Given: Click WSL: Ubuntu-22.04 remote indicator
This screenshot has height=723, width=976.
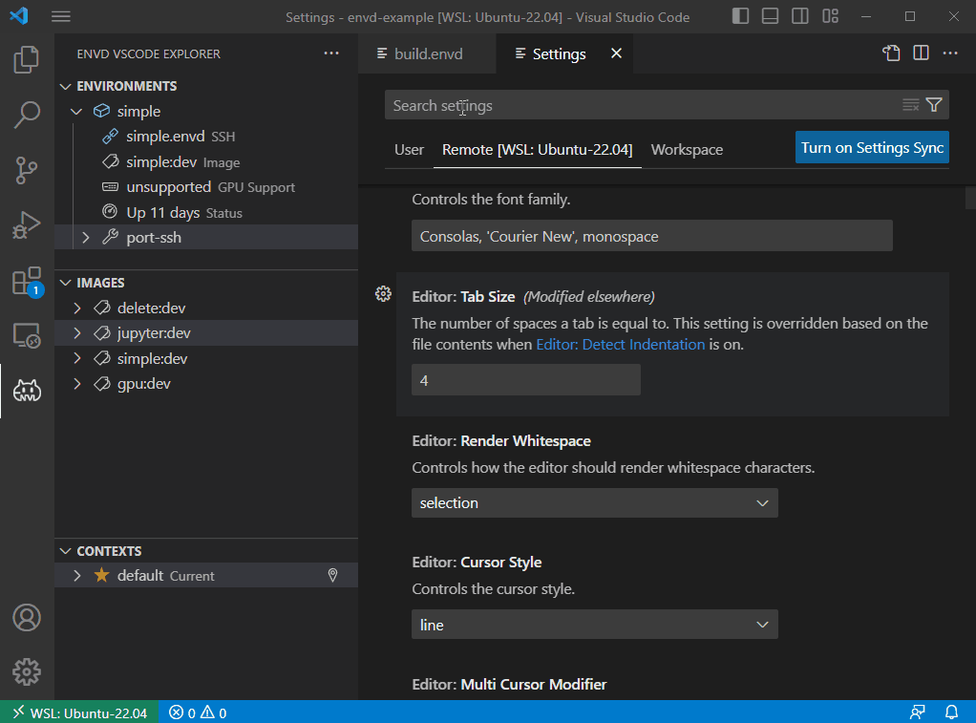Looking at the screenshot, I should coord(79,712).
